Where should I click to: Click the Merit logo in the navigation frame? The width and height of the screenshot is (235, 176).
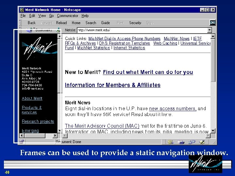click(39, 48)
